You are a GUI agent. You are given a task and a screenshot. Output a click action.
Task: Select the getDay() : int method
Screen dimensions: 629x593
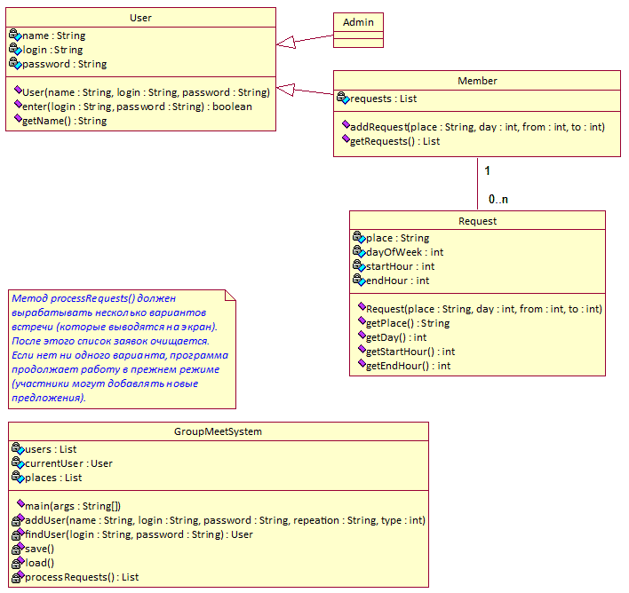[x=396, y=337]
